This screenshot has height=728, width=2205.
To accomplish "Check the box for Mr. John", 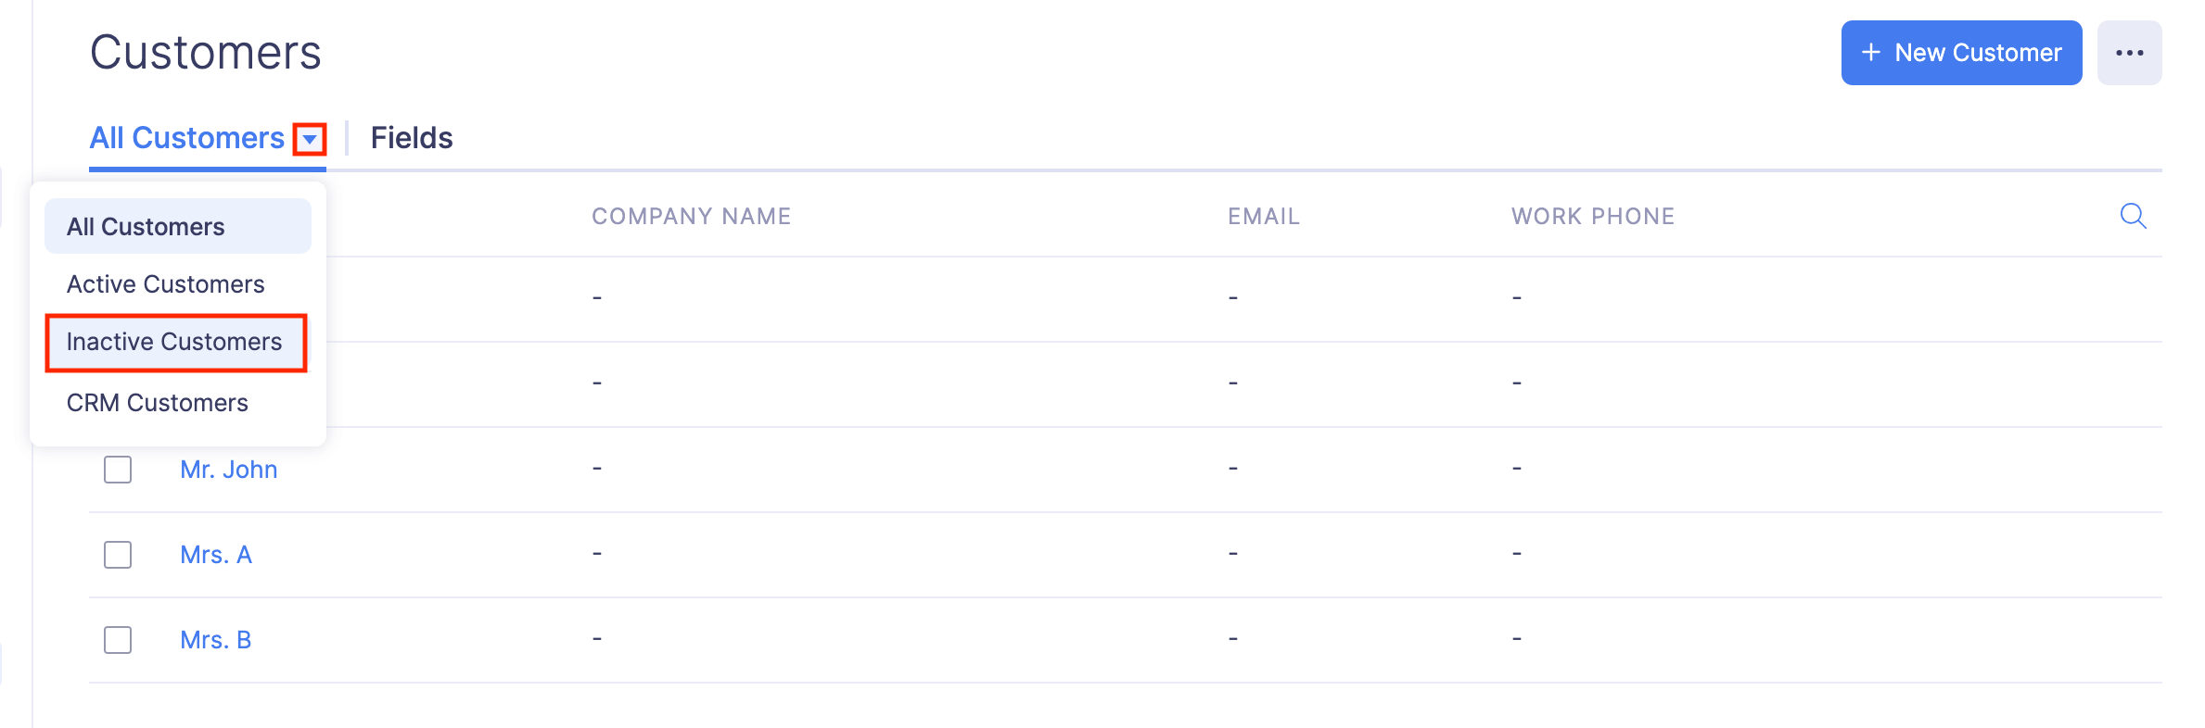I will [x=118, y=470].
